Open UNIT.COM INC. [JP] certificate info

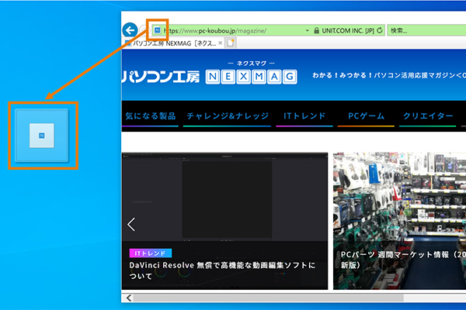pos(348,30)
